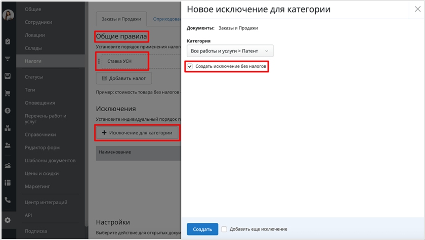Click the blue "Создать" button
Screen dimensions: 425x240
click(202, 229)
